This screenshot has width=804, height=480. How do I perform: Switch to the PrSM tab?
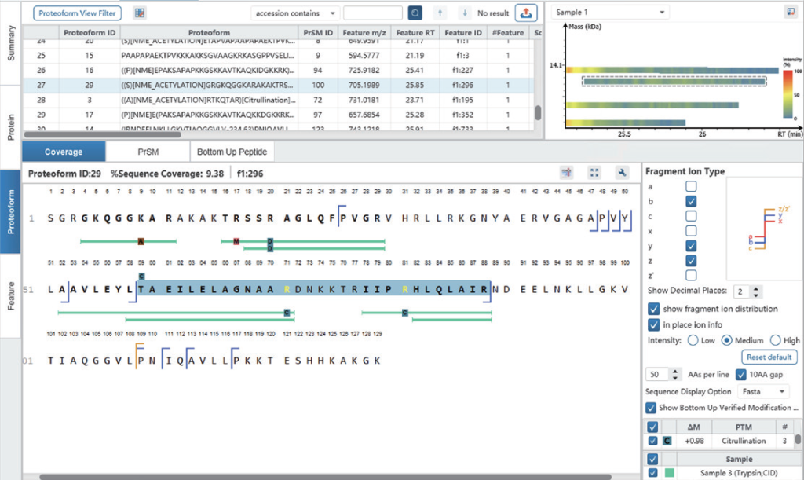click(148, 152)
